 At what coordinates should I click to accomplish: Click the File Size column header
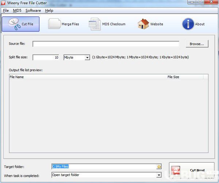[x=185, y=77]
